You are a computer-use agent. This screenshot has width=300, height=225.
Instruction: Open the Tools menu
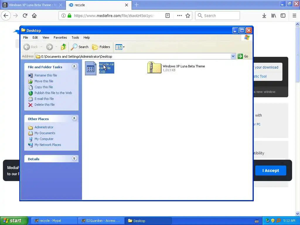coord(75,37)
